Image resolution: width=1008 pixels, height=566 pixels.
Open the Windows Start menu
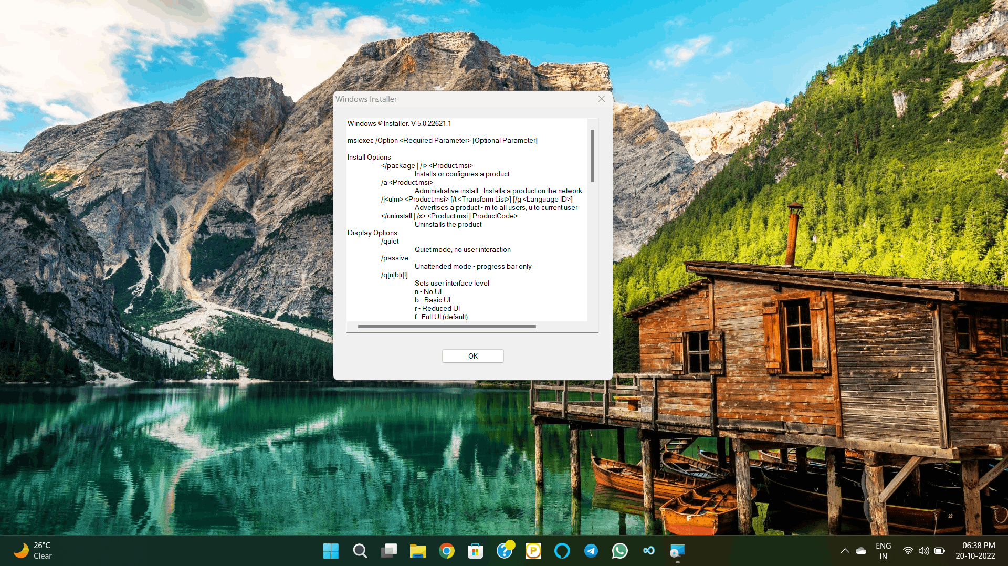(x=331, y=551)
